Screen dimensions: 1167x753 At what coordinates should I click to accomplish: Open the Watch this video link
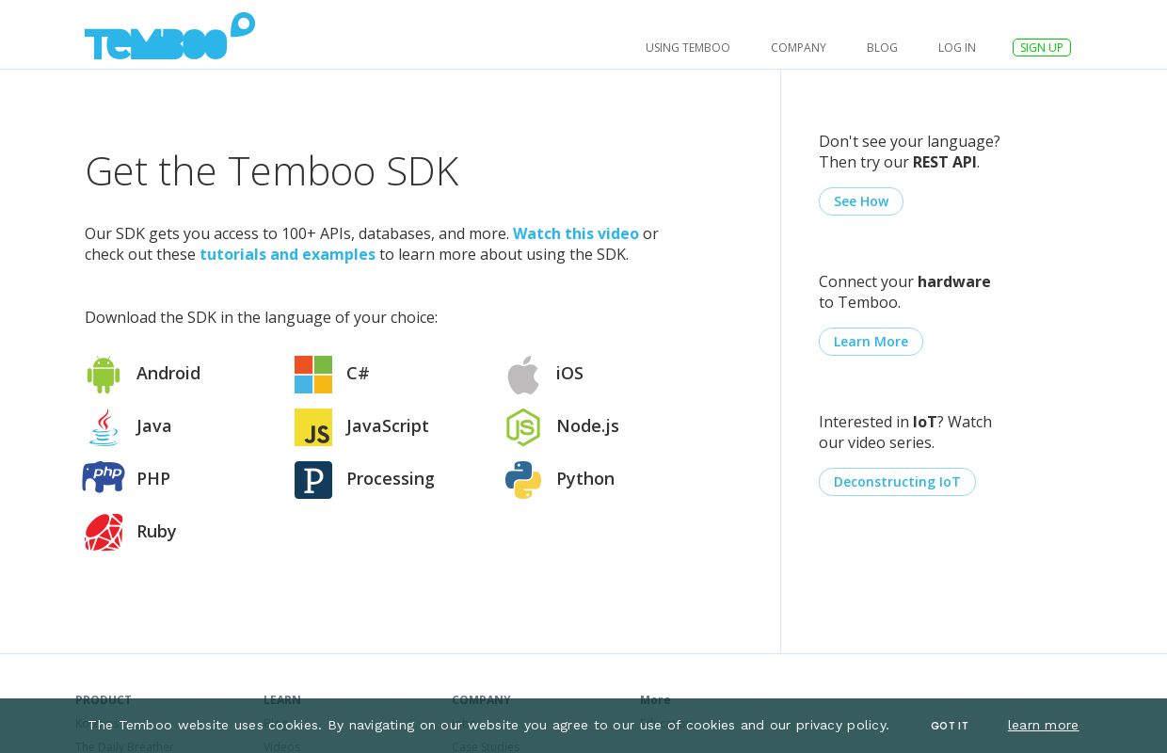[576, 233]
